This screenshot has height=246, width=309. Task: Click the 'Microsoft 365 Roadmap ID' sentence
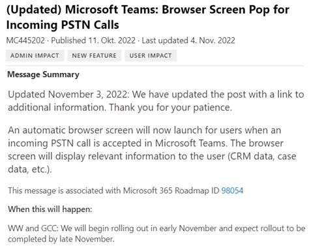tap(125, 191)
